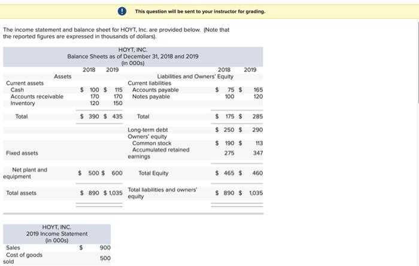This screenshot has height=266, width=419.
Task: Click the 'Cash' row label
Action: click(x=17, y=90)
